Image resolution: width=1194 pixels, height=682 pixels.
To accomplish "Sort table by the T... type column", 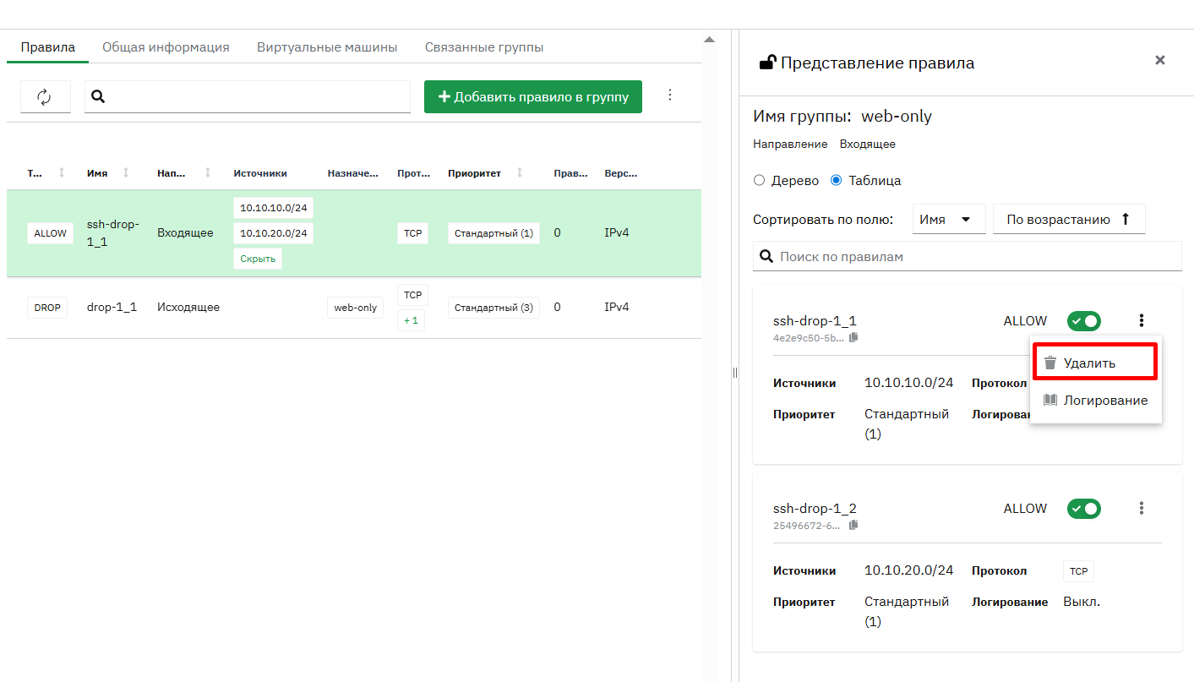I will click(x=61, y=172).
